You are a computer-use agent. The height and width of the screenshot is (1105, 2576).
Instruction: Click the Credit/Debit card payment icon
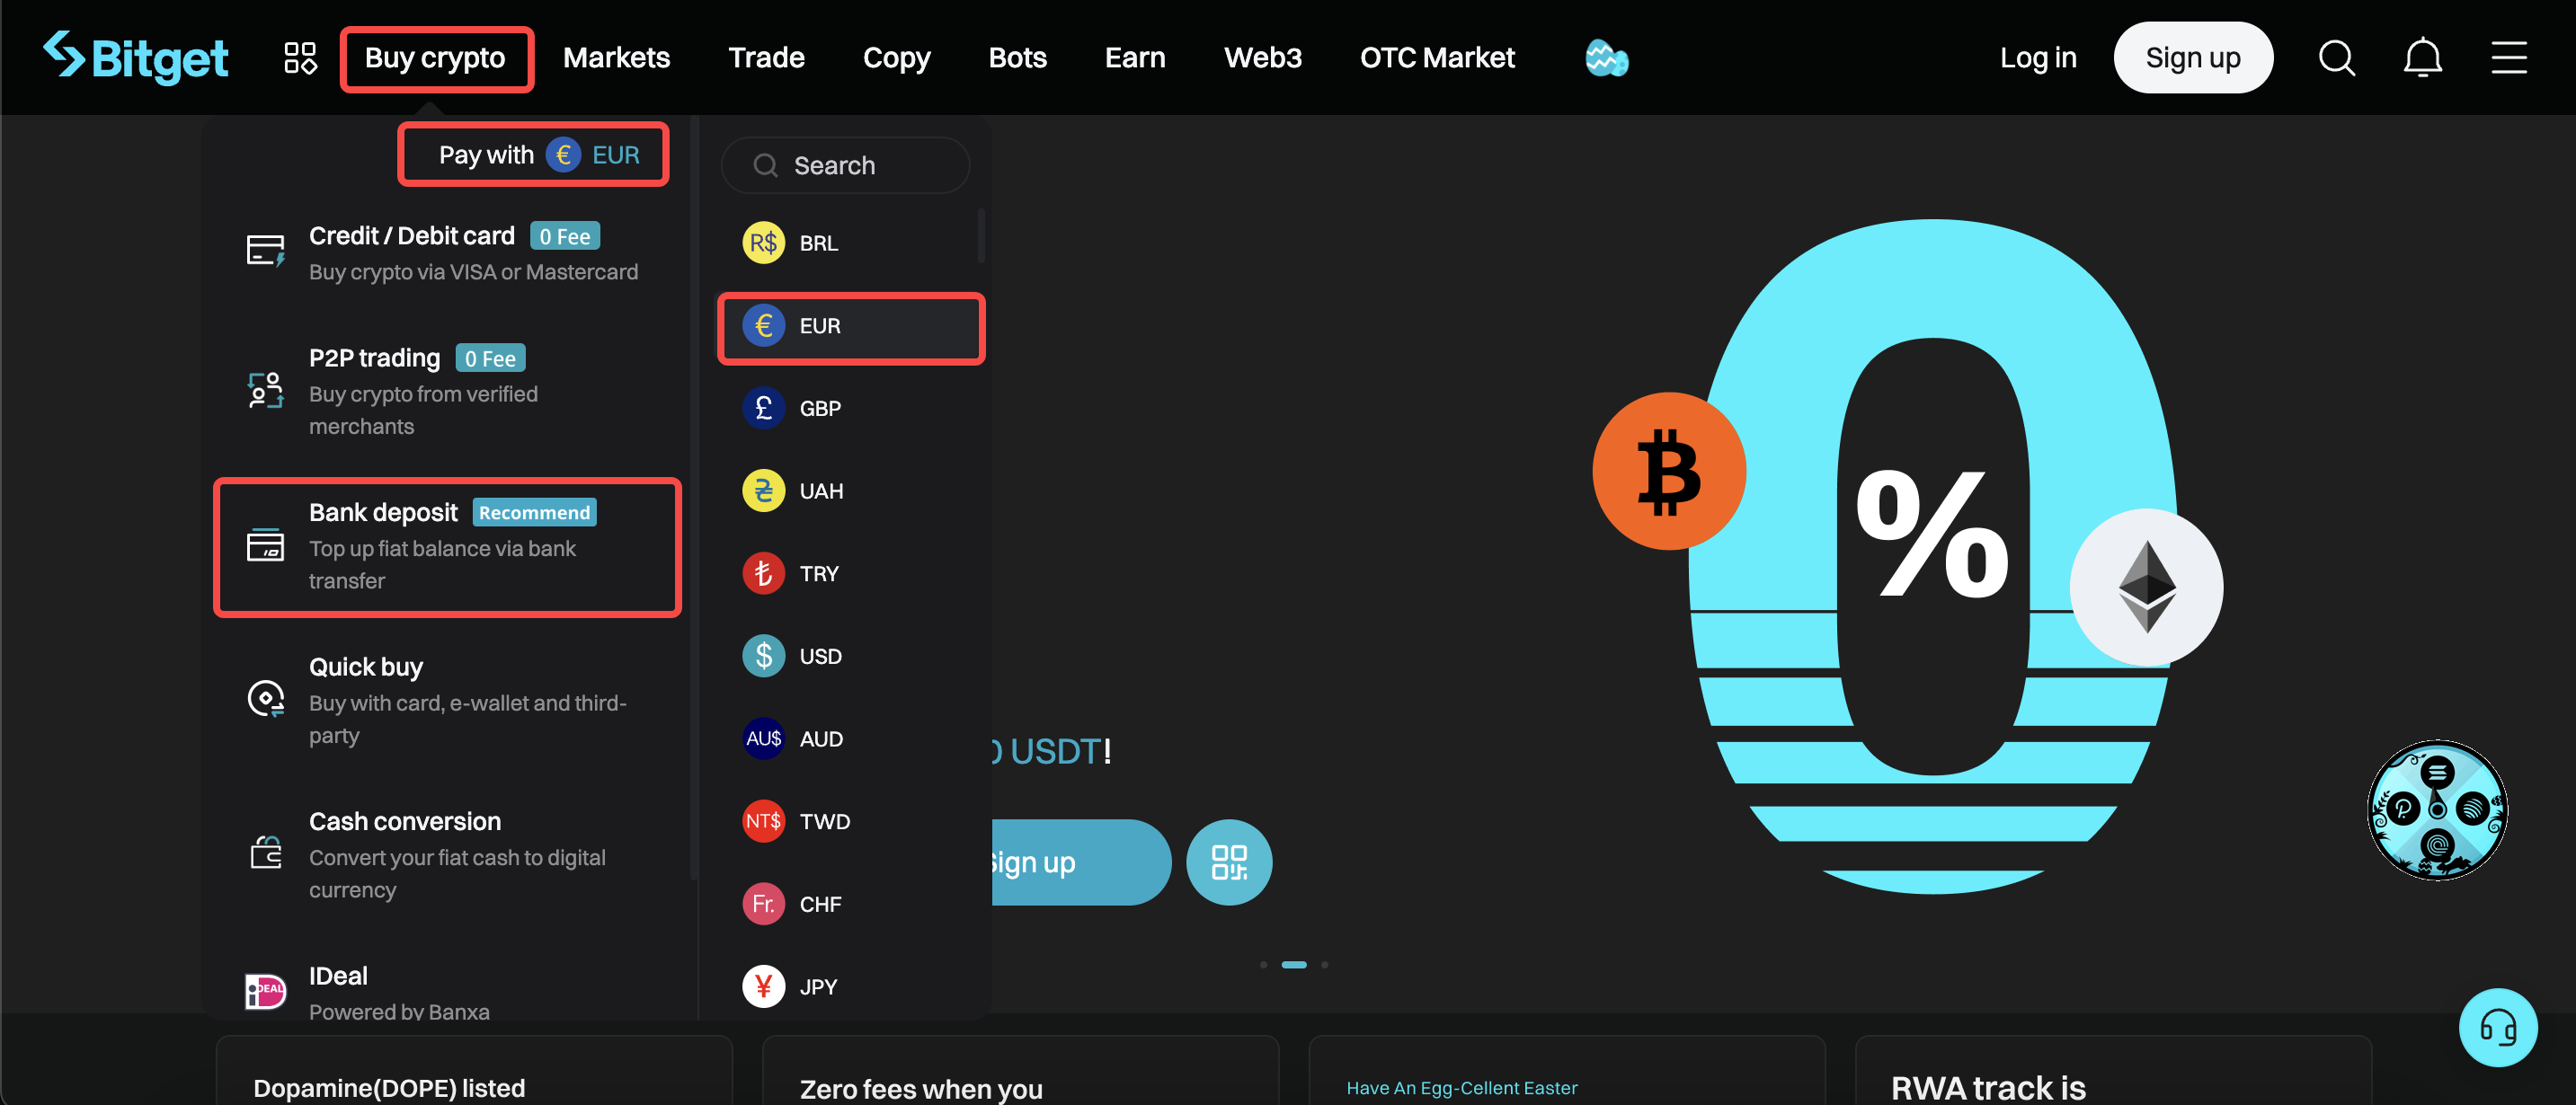(262, 250)
